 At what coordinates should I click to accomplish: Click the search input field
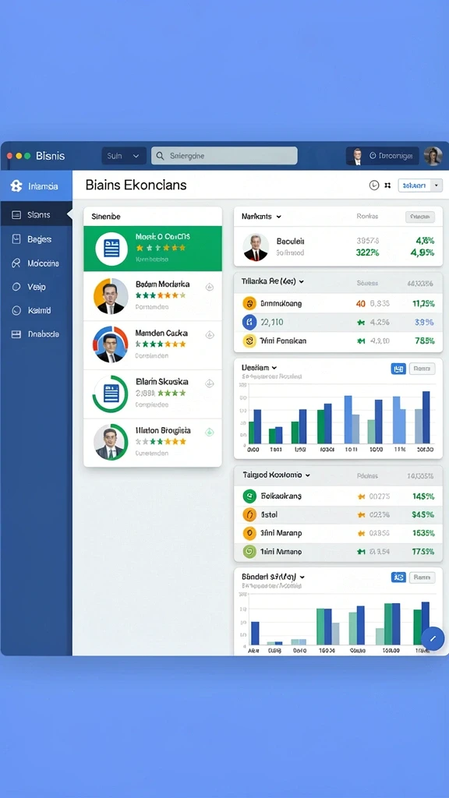224,156
